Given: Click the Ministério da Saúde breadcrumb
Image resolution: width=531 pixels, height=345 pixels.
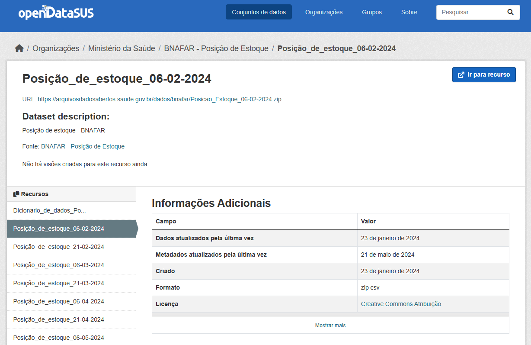Looking at the screenshot, I should point(122,48).
